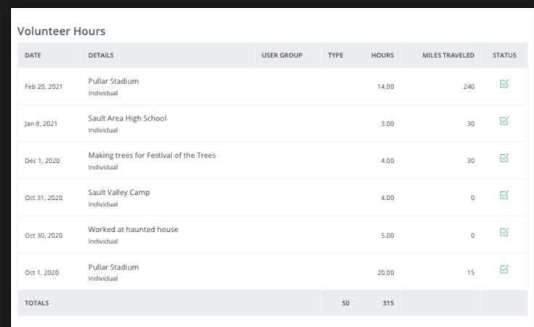Click the STATUS column header
The width and height of the screenshot is (534, 327).
tap(504, 55)
